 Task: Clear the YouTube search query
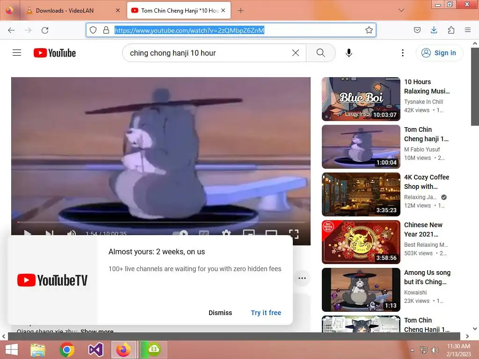296,53
